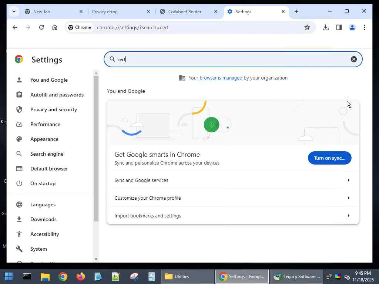Expand Import bookmarks and settings row
This screenshot has width=379, height=284.
(233, 216)
